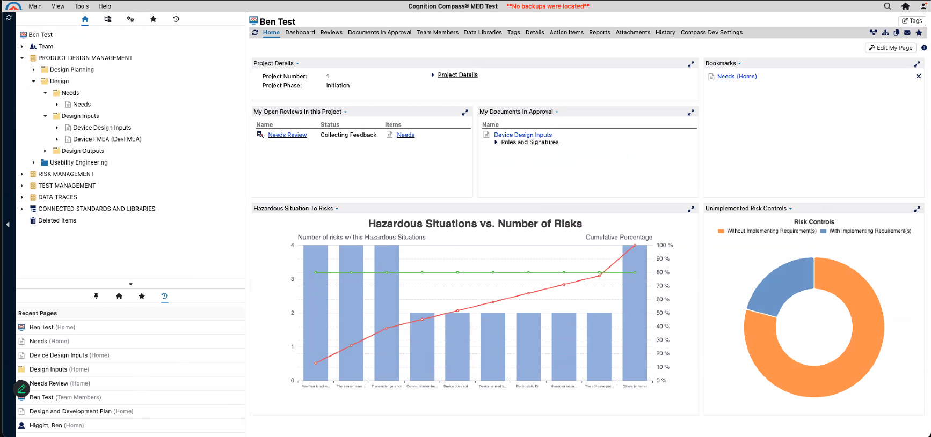Click the house icon in the lower panel
Viewport: 931px width, 437px height.
[x=119, y=296]
